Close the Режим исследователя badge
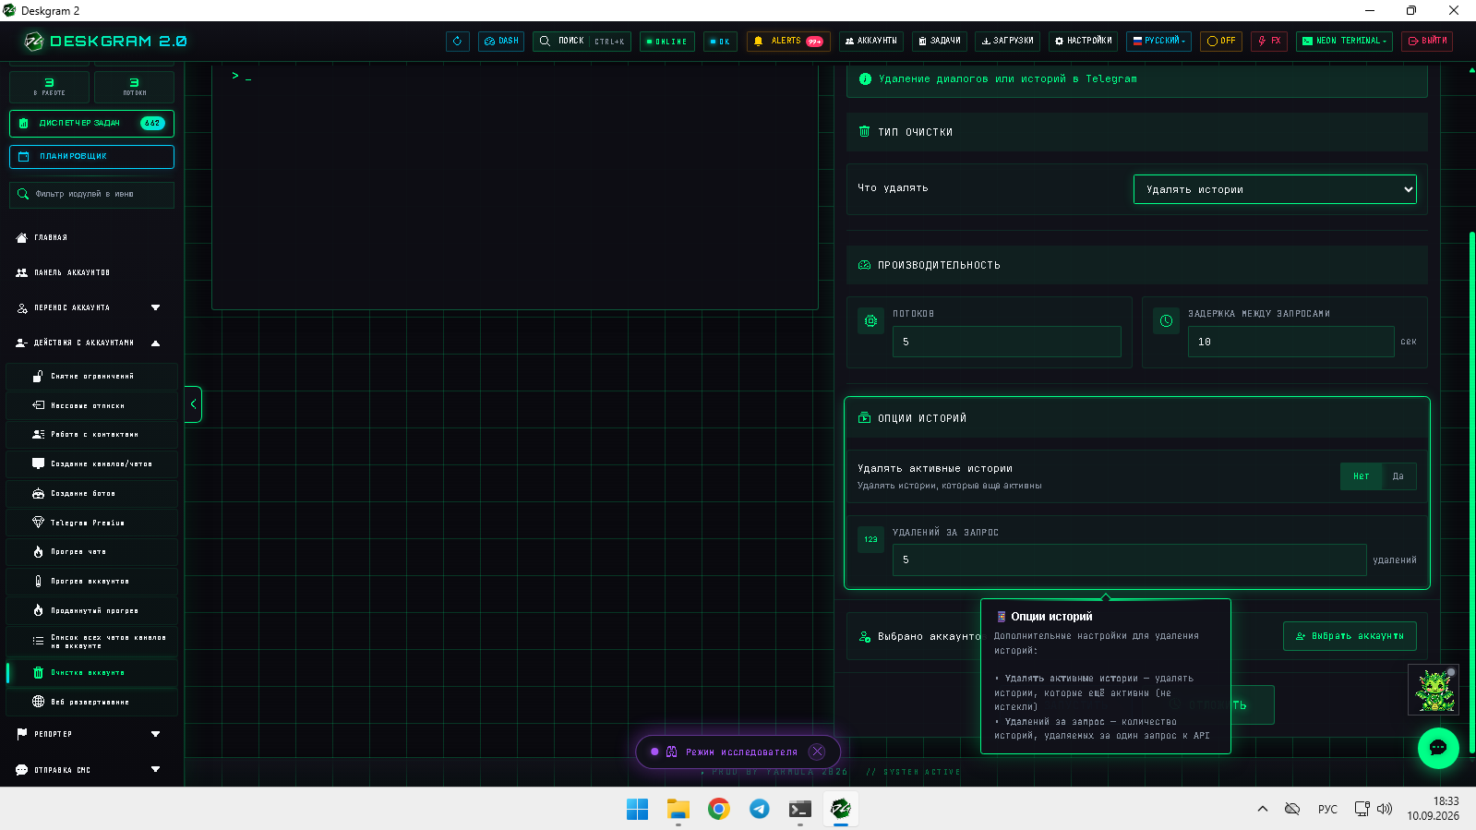Viewport: 1476px width, 830px height. click(818, 752)
